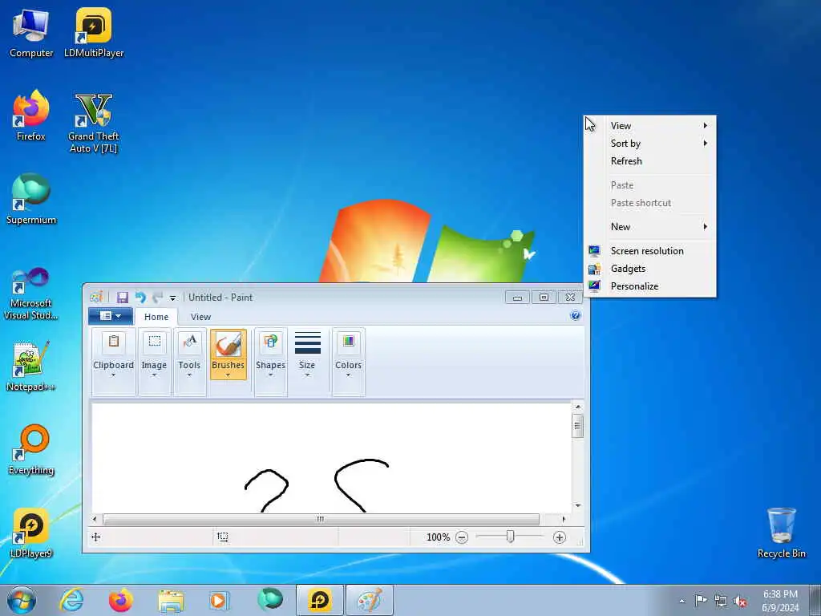Click the Save icon in Paint title bar
The image size is (821, 616).
click(x=123, y=298)
